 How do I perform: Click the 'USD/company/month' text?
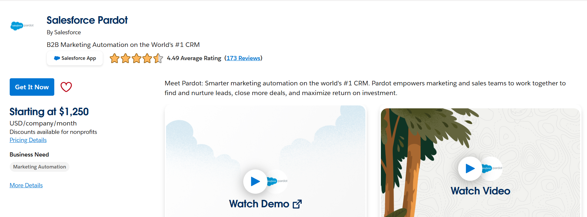(x=43, y=123)
